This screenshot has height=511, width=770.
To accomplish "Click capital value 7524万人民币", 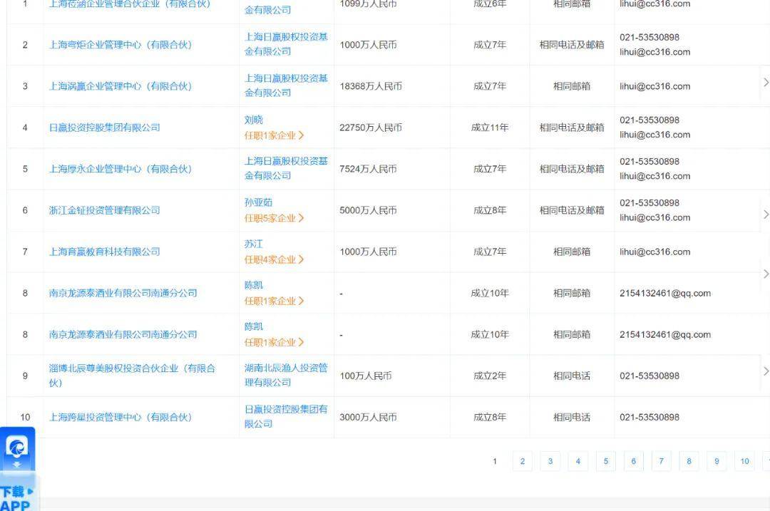I will (369, 169).
